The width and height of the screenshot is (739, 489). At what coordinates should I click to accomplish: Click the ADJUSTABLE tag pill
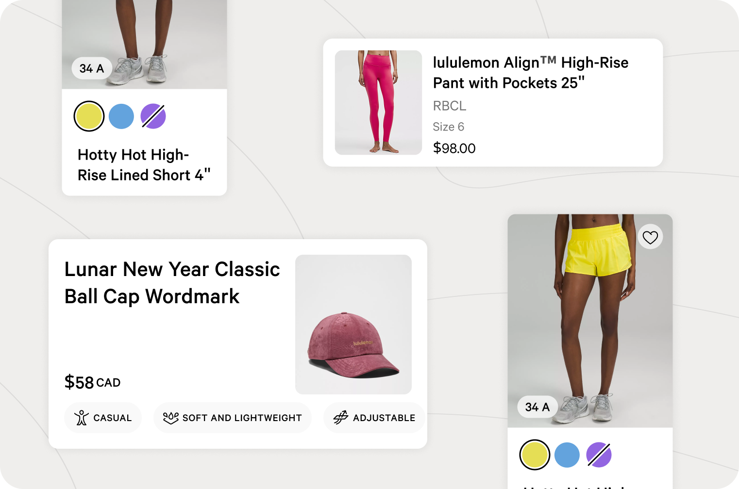[374, 418]
